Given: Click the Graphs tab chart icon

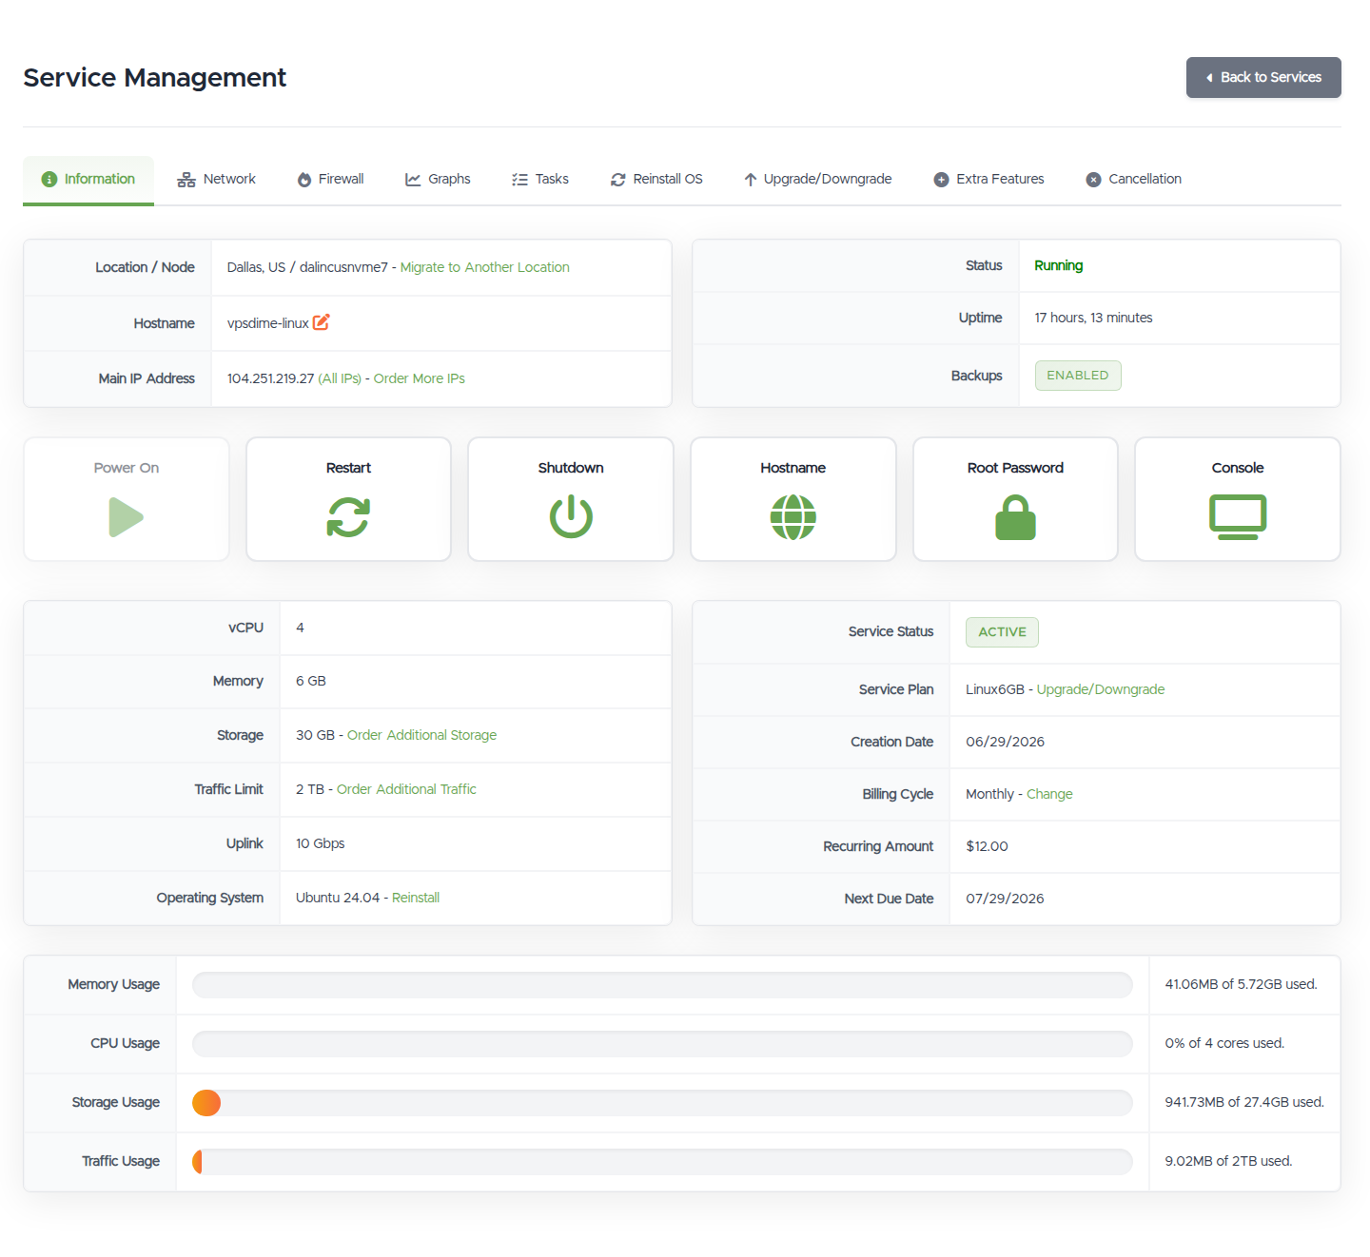Looking at the screenshot, I should [413, 180].
